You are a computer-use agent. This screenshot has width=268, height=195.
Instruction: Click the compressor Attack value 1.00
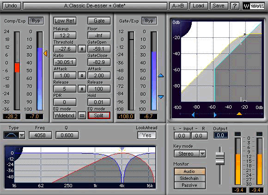(65, 75)
